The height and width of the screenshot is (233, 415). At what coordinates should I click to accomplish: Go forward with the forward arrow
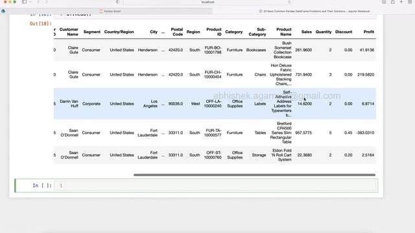[47, 2]
